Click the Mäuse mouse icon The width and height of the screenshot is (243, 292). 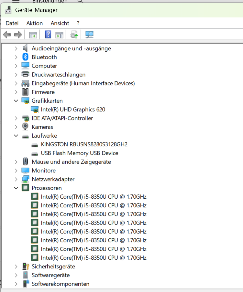point(25,162)
